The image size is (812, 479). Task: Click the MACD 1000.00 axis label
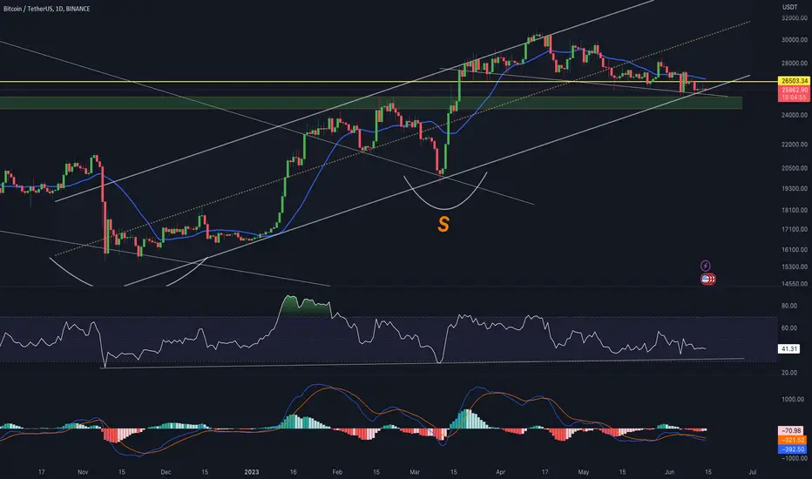(793, 399)
